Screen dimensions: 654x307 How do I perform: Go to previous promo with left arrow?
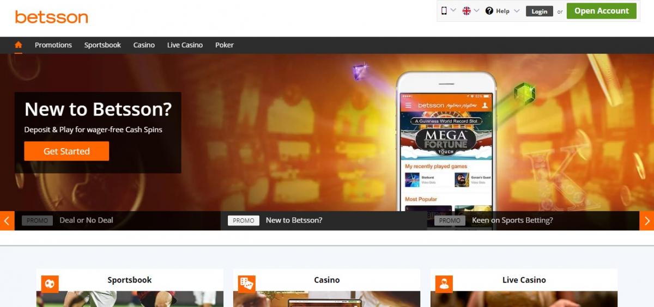(x=7, y=220)
